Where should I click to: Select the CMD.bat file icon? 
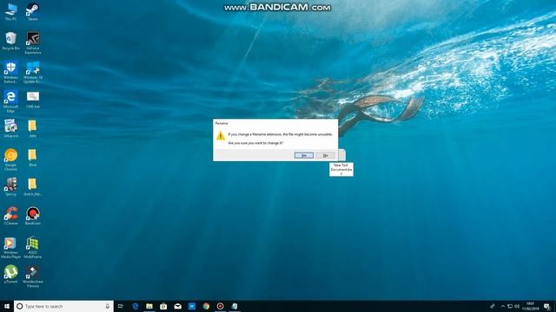coord(33,100)
